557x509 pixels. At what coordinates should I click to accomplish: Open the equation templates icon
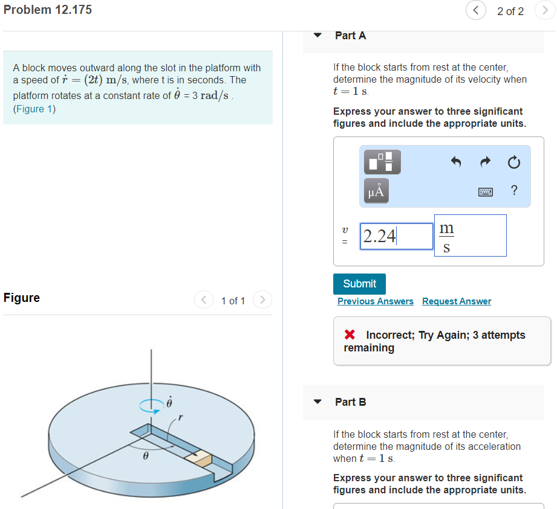point(382,162)
